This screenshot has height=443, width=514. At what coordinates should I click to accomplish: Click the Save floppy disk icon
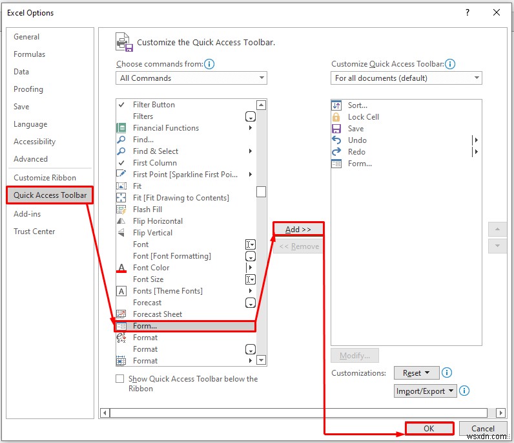pos(336,129)
